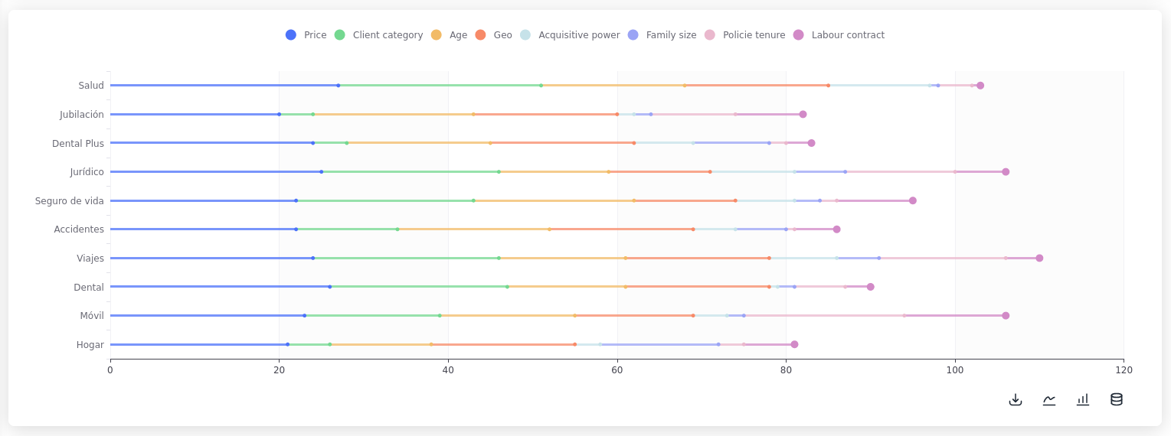1171x436 pixels.
Task: Click the download chart icon
Action: (1016, 399)
